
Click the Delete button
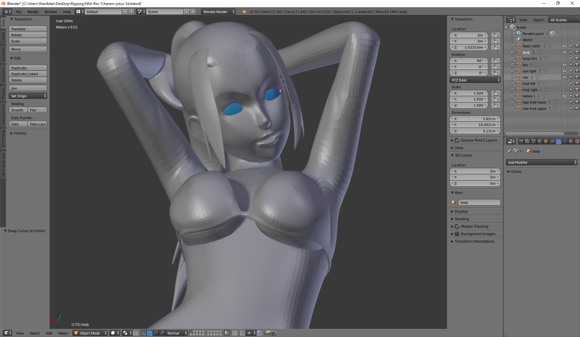pyautogui.click(x=28, y=80)
